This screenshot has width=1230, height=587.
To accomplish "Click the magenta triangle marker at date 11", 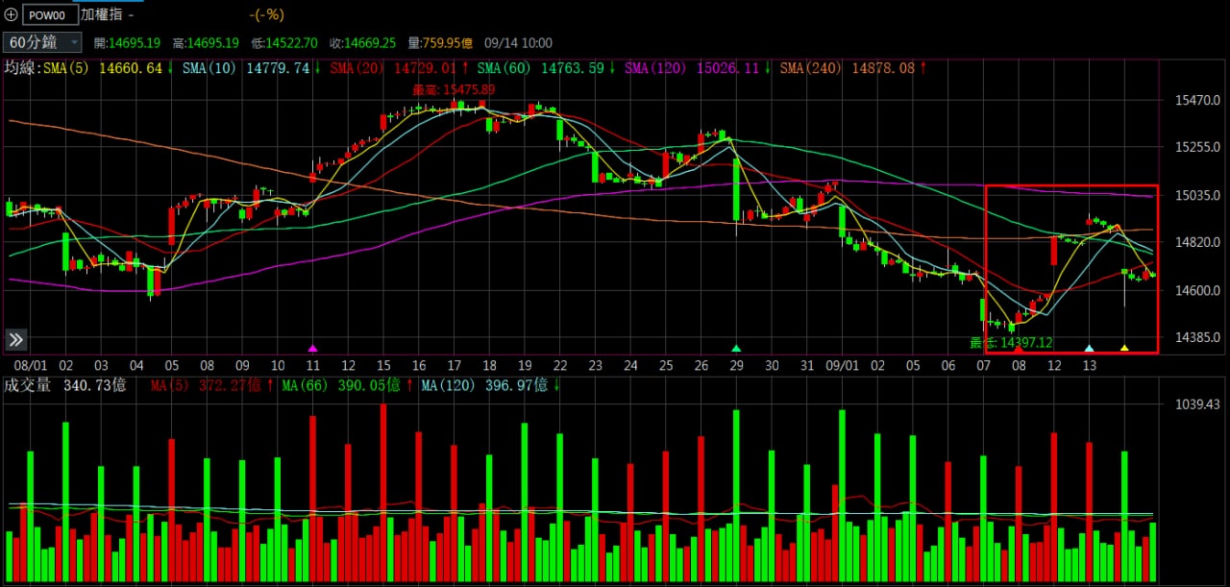I will 312,348.
